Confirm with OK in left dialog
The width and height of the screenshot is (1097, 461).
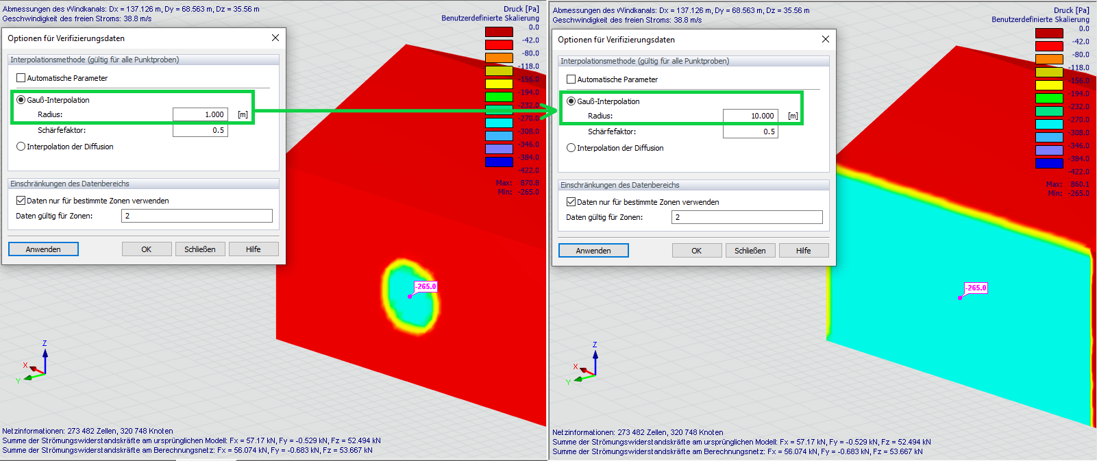click(147, 249)
